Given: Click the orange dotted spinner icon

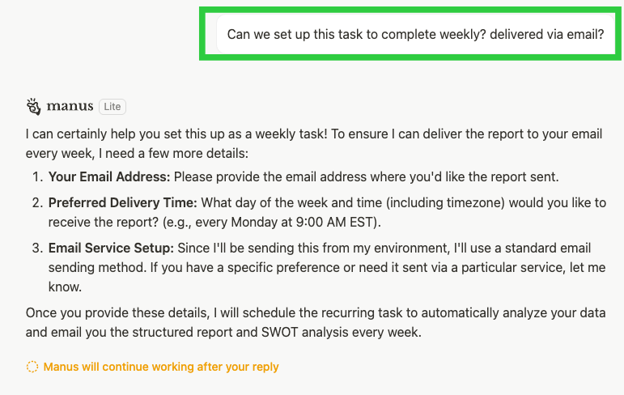Looking at the screenshot, I should click(32, 367).
